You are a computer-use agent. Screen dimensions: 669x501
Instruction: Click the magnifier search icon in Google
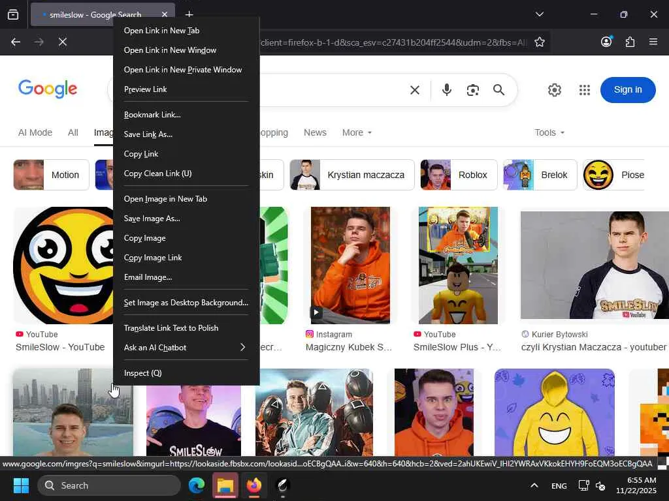(x=498, y=90)
